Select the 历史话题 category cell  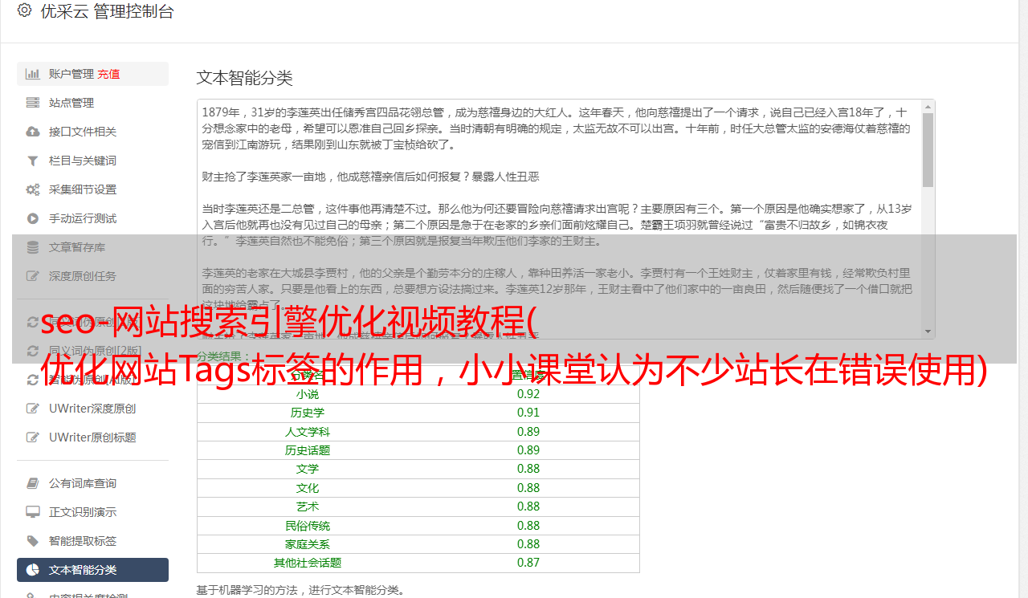coord(308,450)
